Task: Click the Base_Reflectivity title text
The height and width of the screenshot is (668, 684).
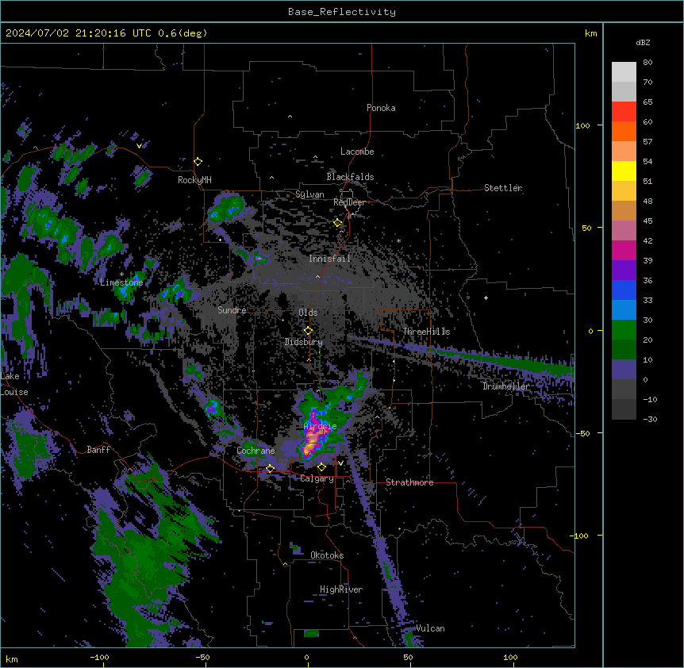Action: (x=341, y=12)
